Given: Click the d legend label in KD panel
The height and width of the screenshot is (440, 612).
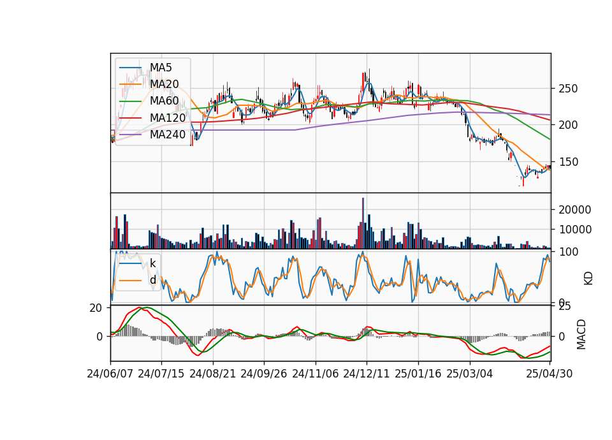Looking at the screenshot, I should pos(153,280).
